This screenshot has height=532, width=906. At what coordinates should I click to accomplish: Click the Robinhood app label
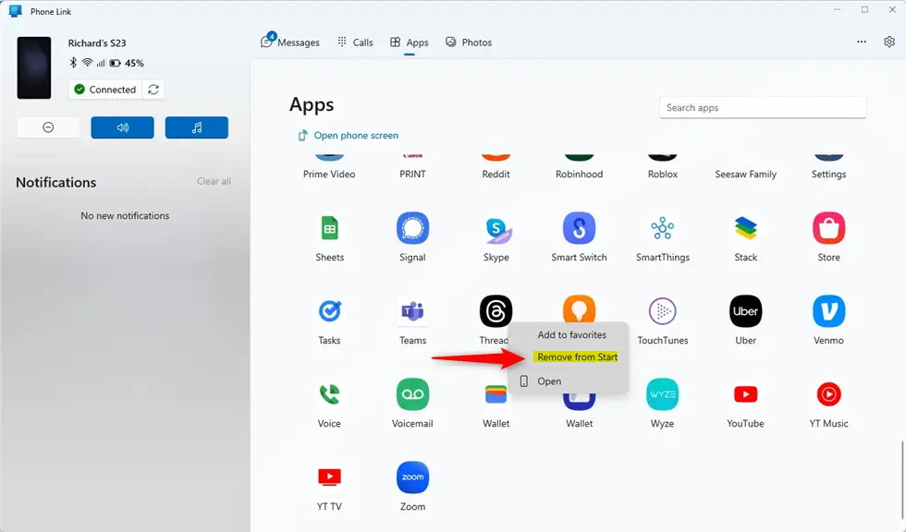pos(579,175)
